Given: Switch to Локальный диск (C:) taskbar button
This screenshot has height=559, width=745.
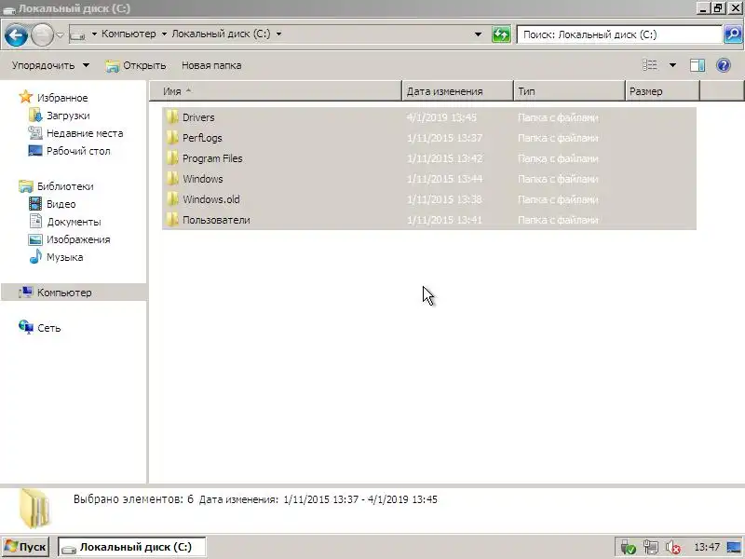Looking at the screenshot, I should tap(131, 547).
